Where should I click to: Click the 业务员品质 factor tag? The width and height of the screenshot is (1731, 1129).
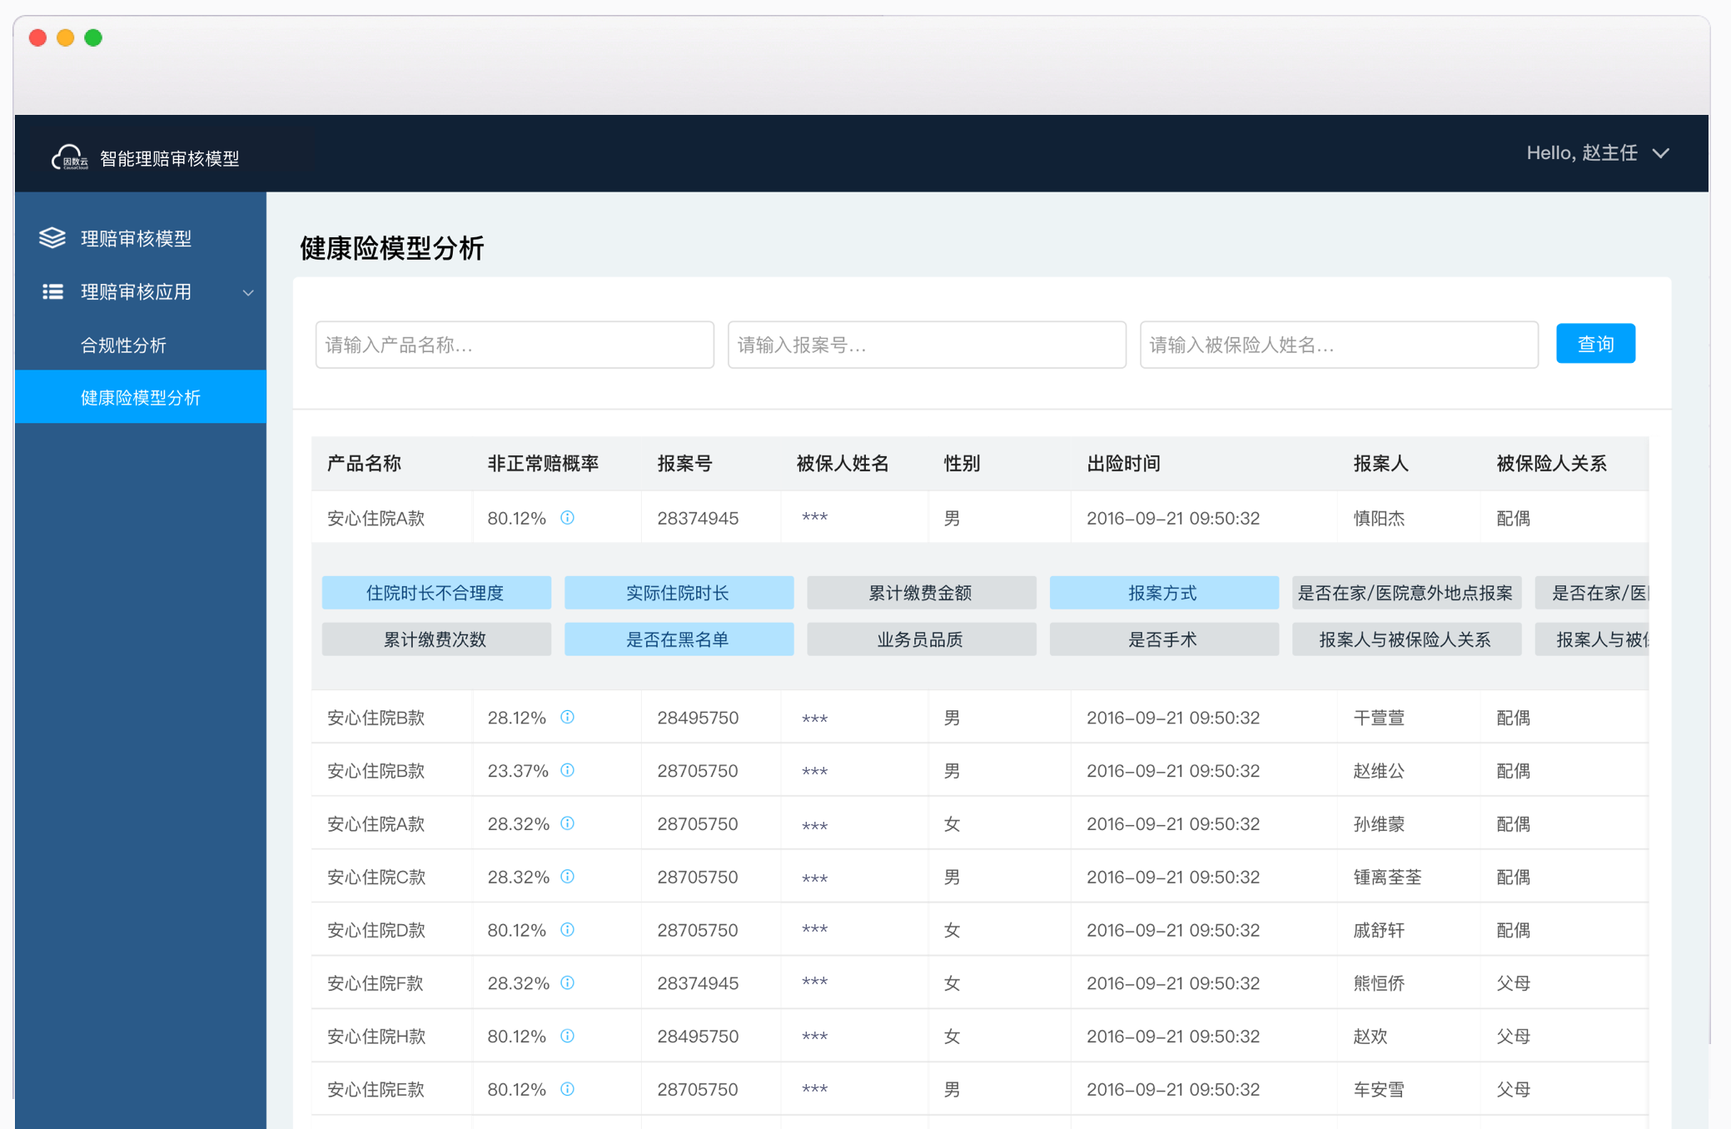(x=920, y=639)
